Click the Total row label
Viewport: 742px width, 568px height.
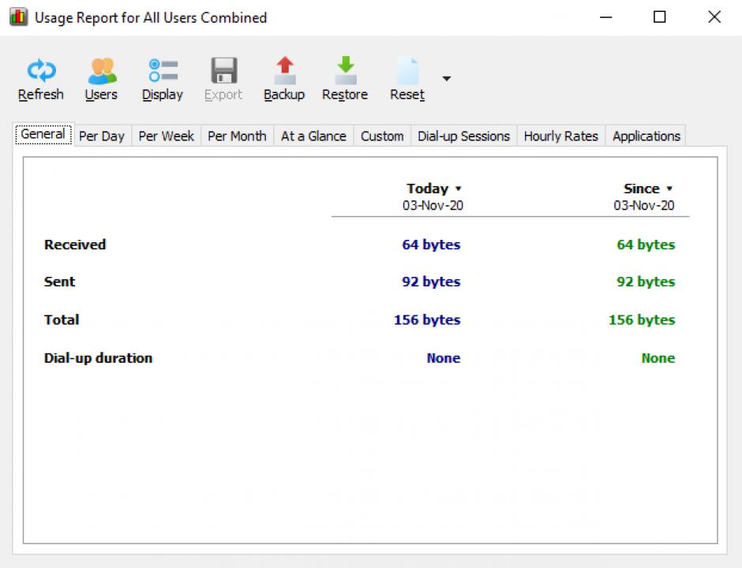(x=62, y=319)
